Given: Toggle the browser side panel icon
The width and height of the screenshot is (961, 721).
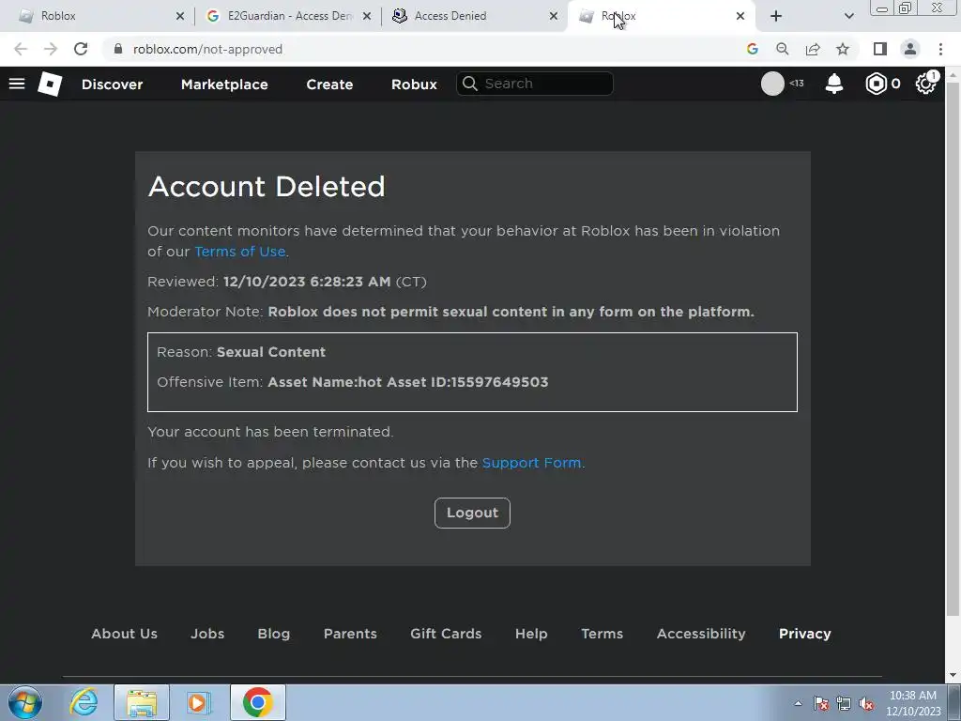Looking at the screenshot, I should (x=880, y=49).
